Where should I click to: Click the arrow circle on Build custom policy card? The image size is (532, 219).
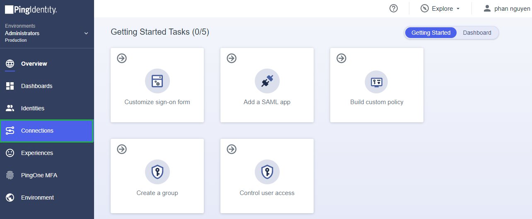point(341,58)
